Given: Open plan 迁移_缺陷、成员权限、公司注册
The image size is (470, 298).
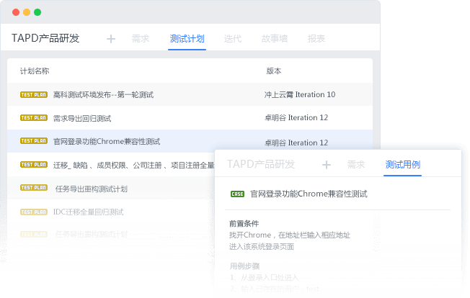Looking at the screenshot, I should coord(133,165).
